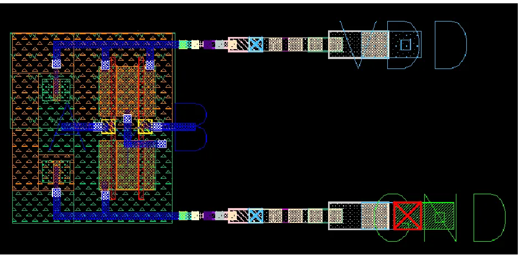Pick the small square inside the VDD label
The height and width of the screenshot is (255, 520).
[x=405, y=44]
